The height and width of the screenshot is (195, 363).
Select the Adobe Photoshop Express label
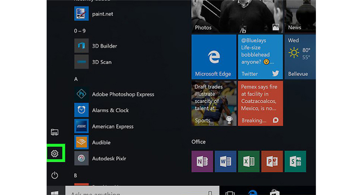(x=123, y=94)
